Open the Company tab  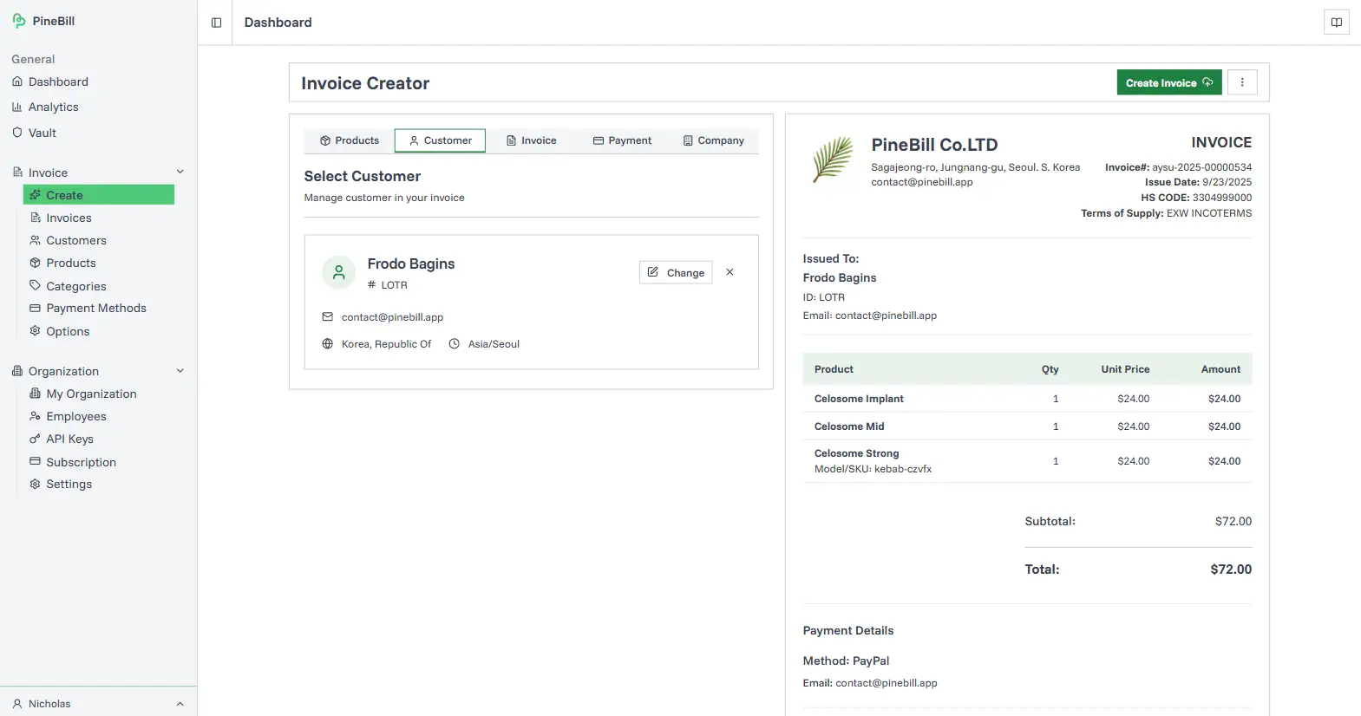tap(713, 140)
